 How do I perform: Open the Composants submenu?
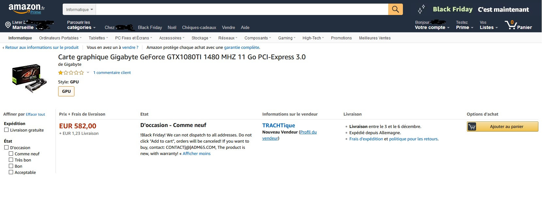[258, 38]
